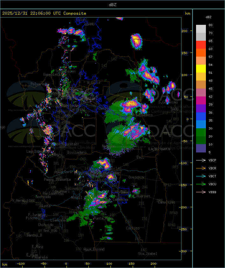Viewport: 225px width, 268px height.
Task: Pick the royal blue swatch beside 36
Action: tap(201, 116)
